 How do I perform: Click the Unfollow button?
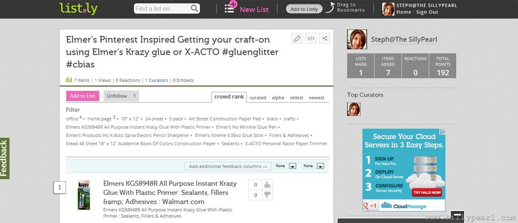point(117,96)
